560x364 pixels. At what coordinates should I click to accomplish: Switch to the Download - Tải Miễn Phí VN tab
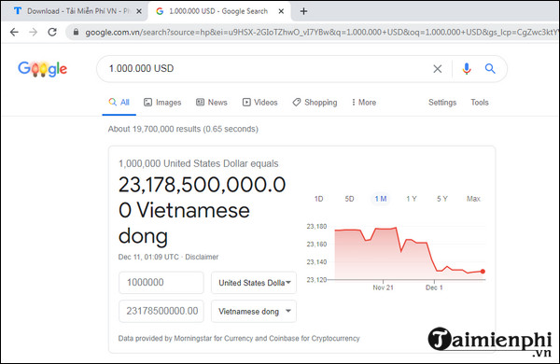click(76, 11)
